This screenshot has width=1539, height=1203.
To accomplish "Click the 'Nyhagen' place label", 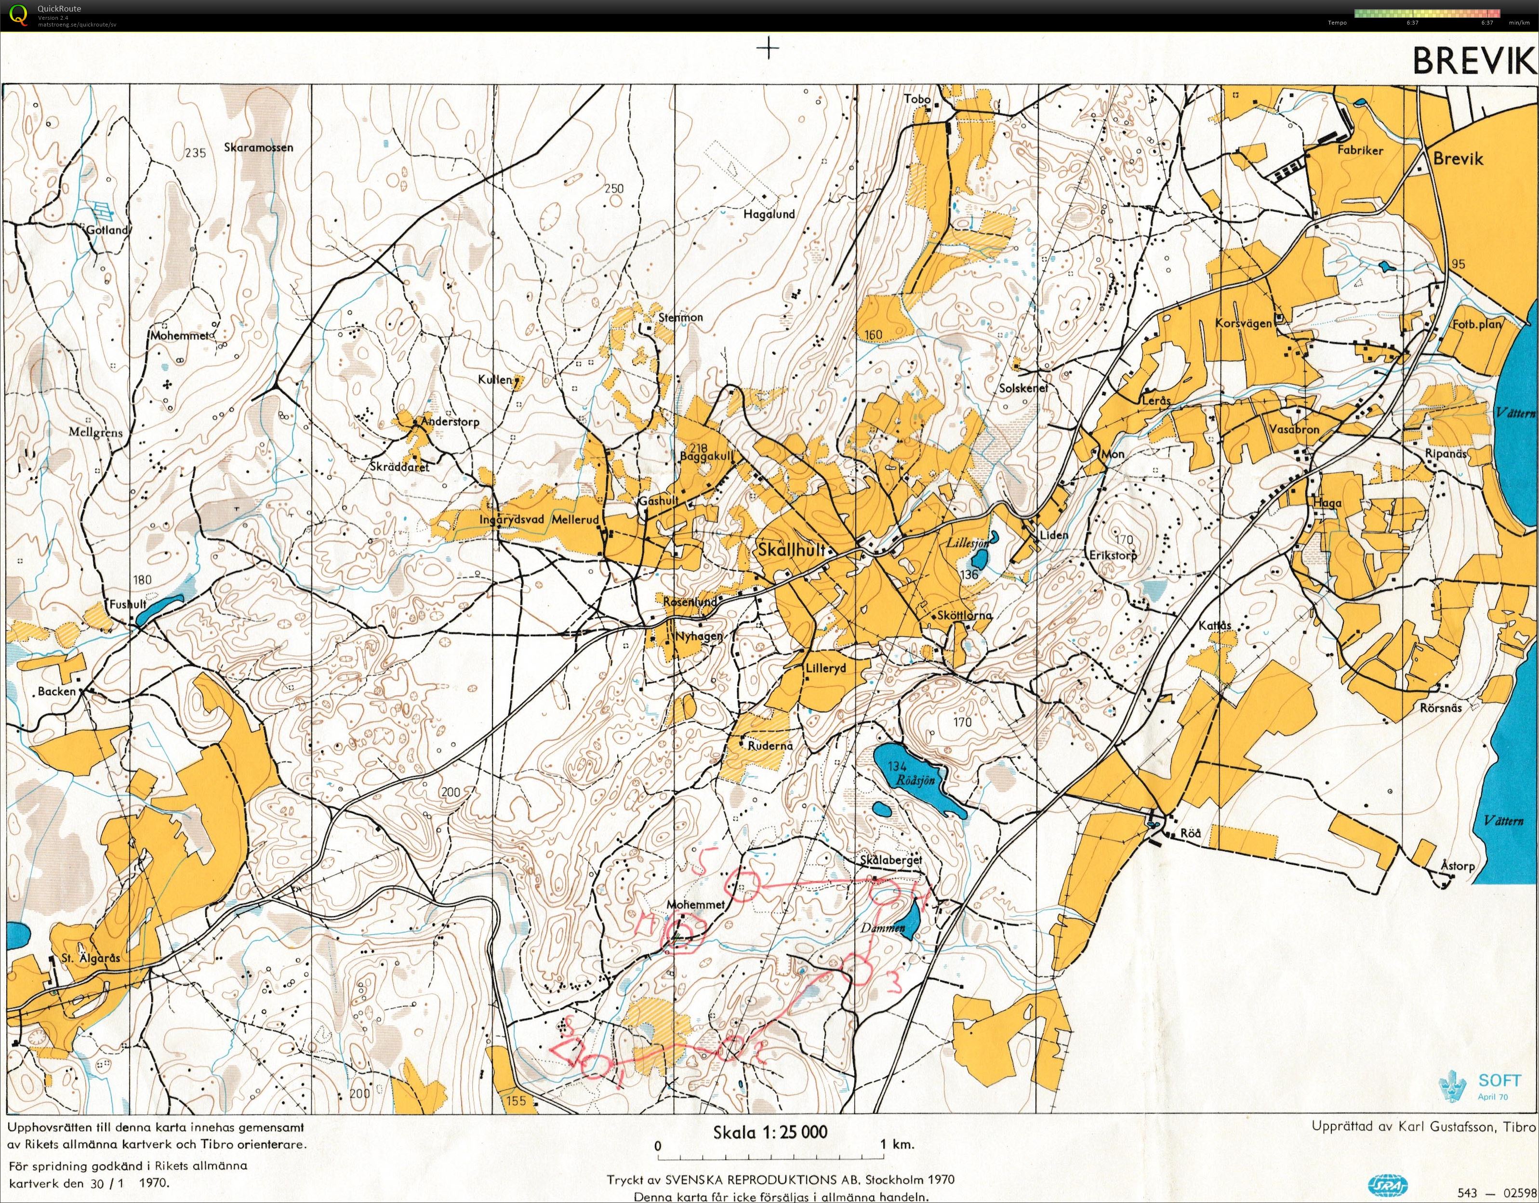I will [699, 636].
